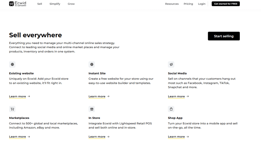Click the globe icon above Existing website
The width and height of the screenshot is (261, 152).
coord(12,65)
